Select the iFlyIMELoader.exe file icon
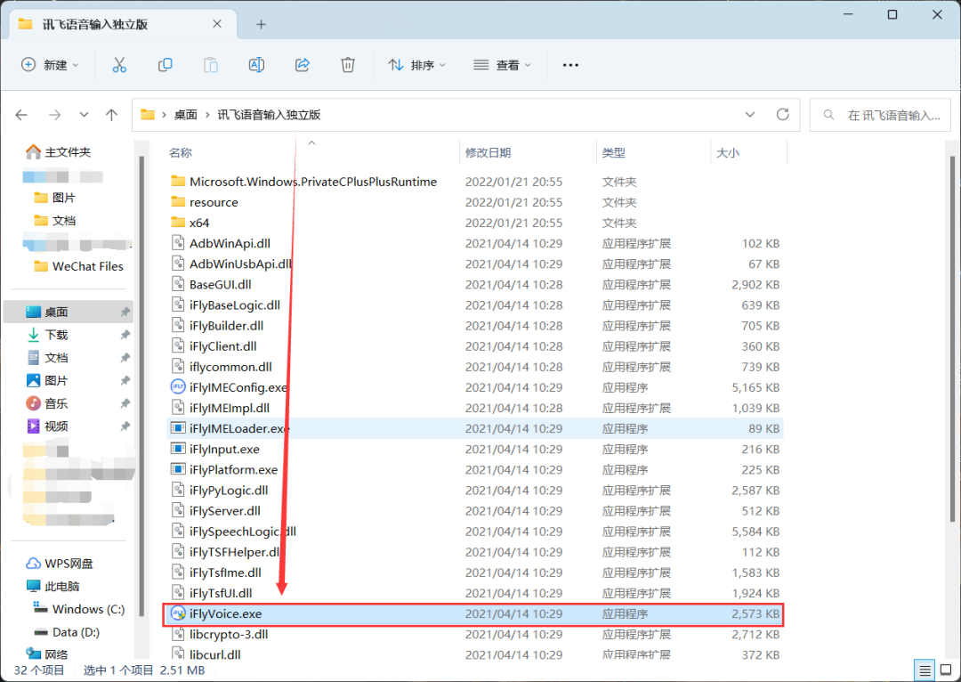Image resolution: width=961 pixels, height=682 pixels. (178, 428)
